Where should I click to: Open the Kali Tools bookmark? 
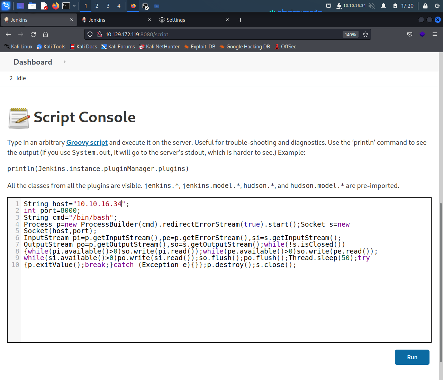(51, 47)
